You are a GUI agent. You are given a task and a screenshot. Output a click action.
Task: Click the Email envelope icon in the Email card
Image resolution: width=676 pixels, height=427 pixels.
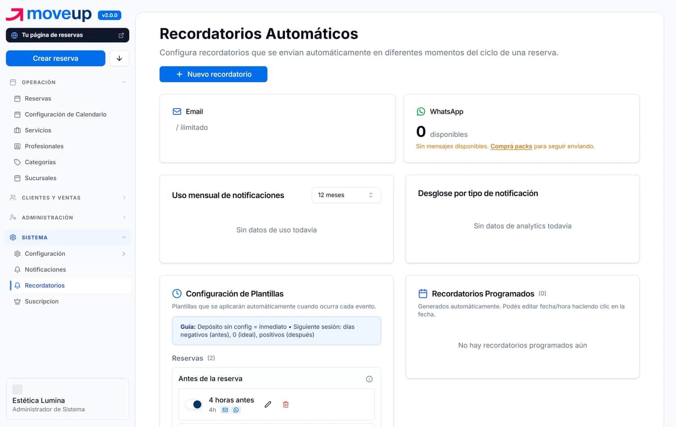click(177, 111)
